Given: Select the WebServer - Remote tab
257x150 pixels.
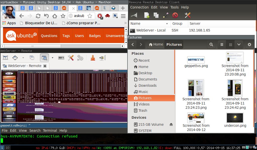Looking at the screenshot, I should [x=25, y=66].
